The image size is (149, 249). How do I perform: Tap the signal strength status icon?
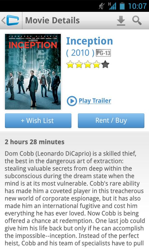pos(112,6)
